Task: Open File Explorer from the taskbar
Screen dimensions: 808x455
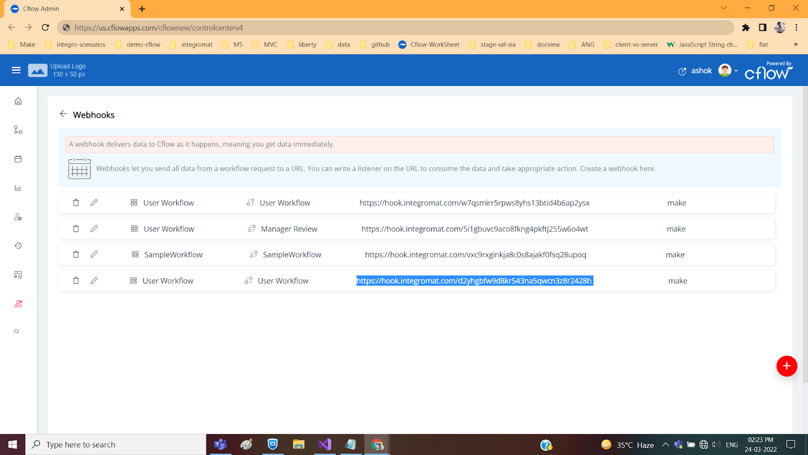Action: click(298, 444)
